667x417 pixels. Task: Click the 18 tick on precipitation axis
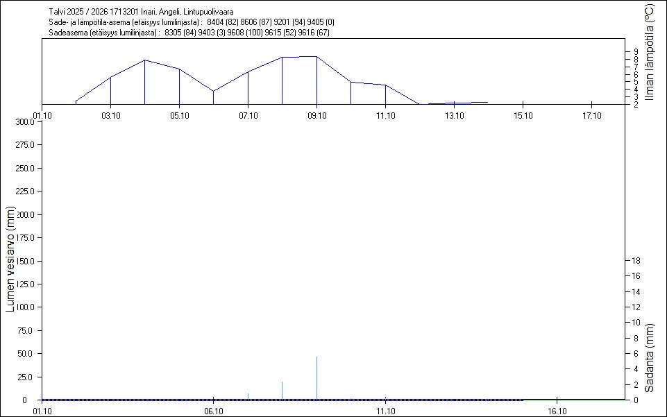[x=635, y=261]
